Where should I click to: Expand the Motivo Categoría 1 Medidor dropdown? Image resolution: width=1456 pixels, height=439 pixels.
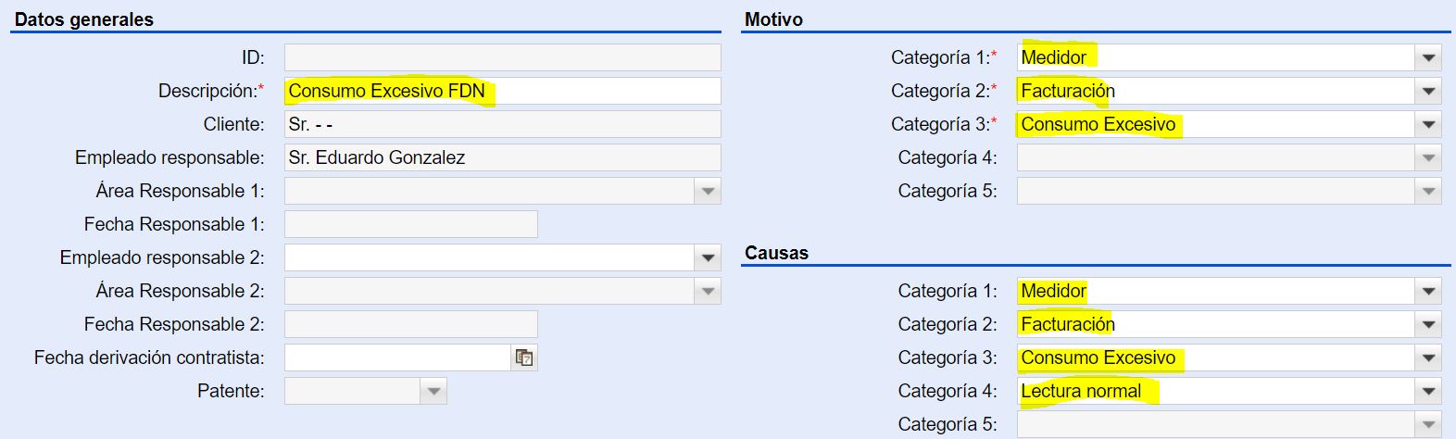1428,57
